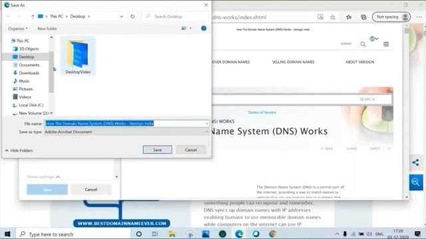This screenshot has width=426, height=239.
Task: Select the DesktopVideo folder
Action: (x=78, y=56)
